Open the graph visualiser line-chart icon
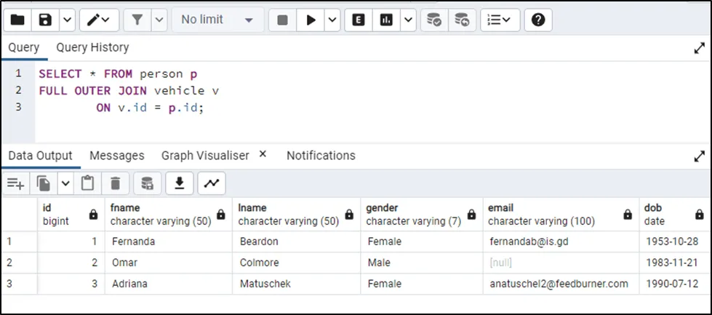 [211, 183]
